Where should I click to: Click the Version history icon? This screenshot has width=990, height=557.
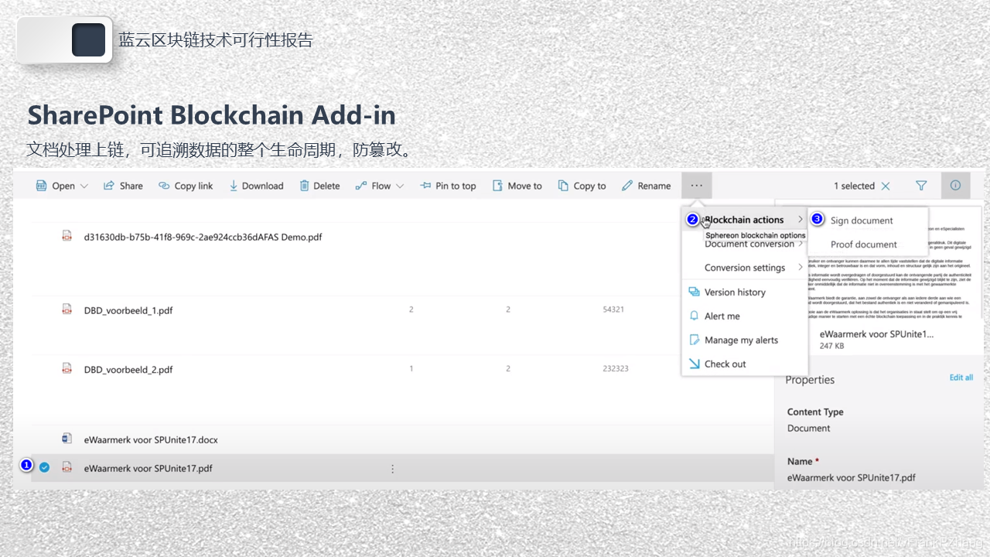694,292
